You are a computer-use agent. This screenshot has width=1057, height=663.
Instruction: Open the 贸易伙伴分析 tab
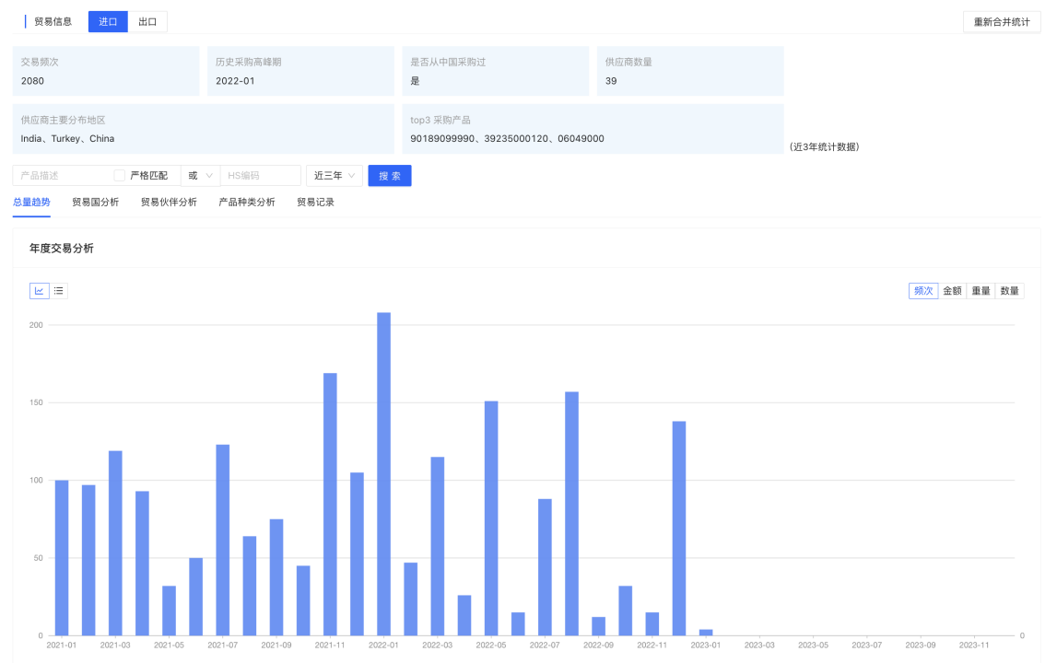[169, 203]
